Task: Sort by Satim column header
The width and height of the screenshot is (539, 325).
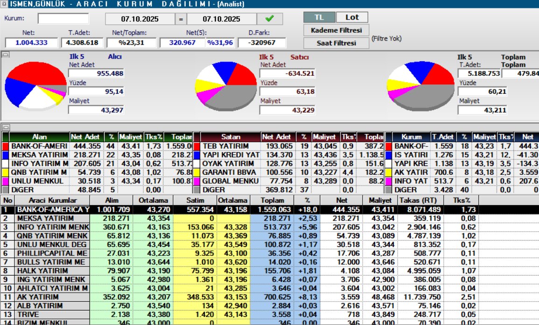Action: pos(195,201)
